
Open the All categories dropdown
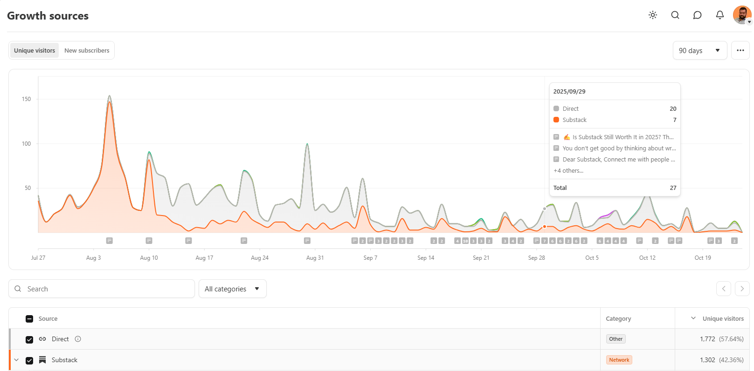point(233,289)
